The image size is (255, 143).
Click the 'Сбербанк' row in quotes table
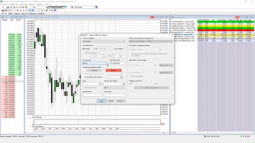tap(212, 26)
